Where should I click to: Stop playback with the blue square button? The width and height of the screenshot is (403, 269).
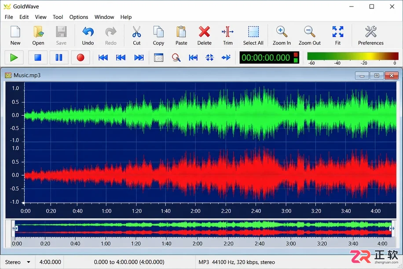pyautogui.click(x=38, y=57)
